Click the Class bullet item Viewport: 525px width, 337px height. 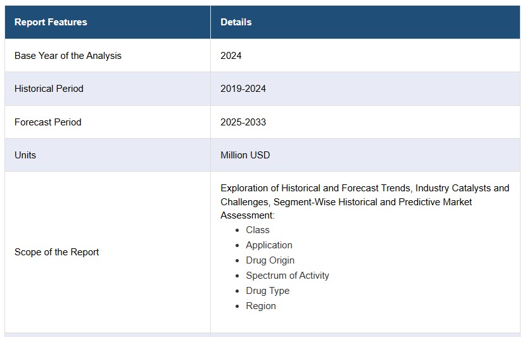258,230
